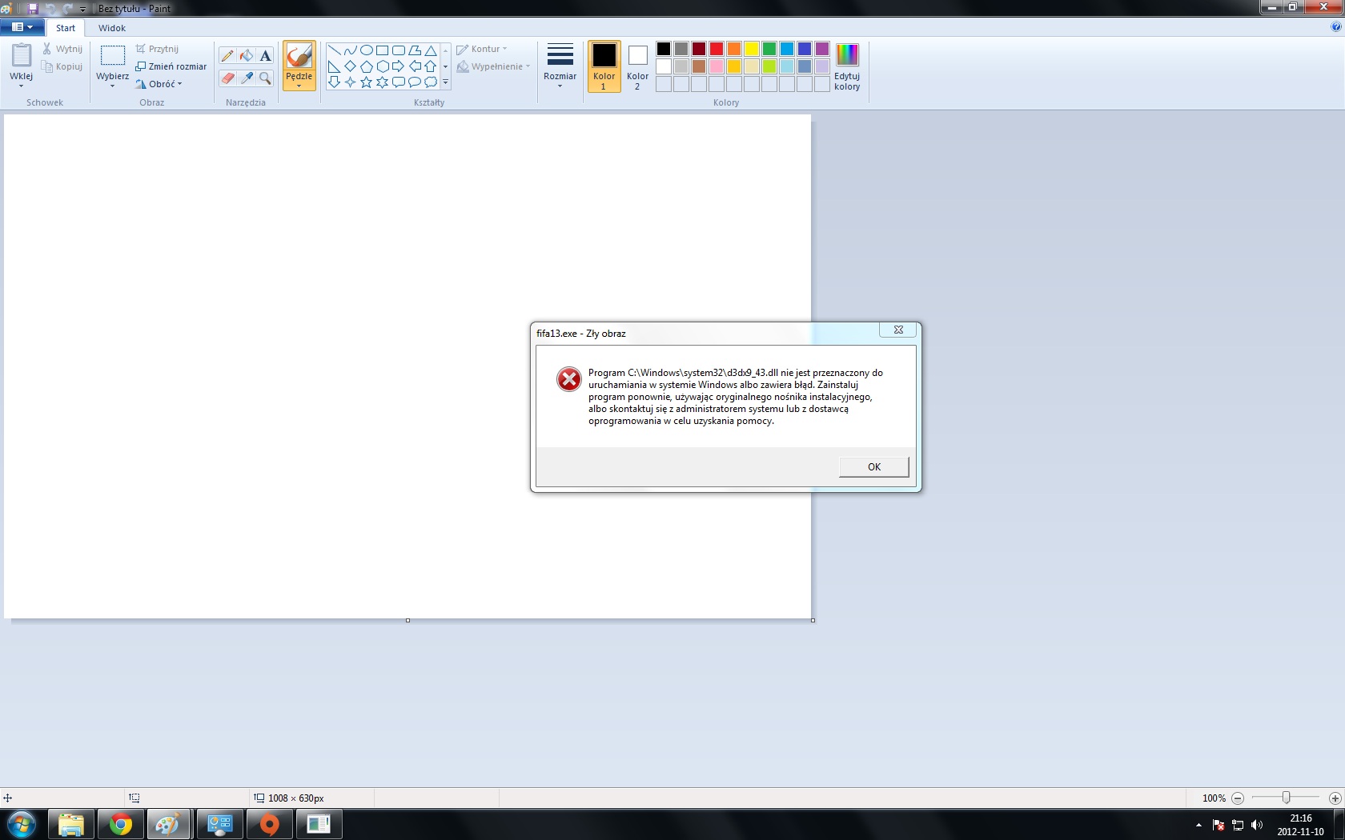The height and width of the screenshot is (840, 1345).
Task: Pick the Pentagon shape
Action: pos(366,66)
